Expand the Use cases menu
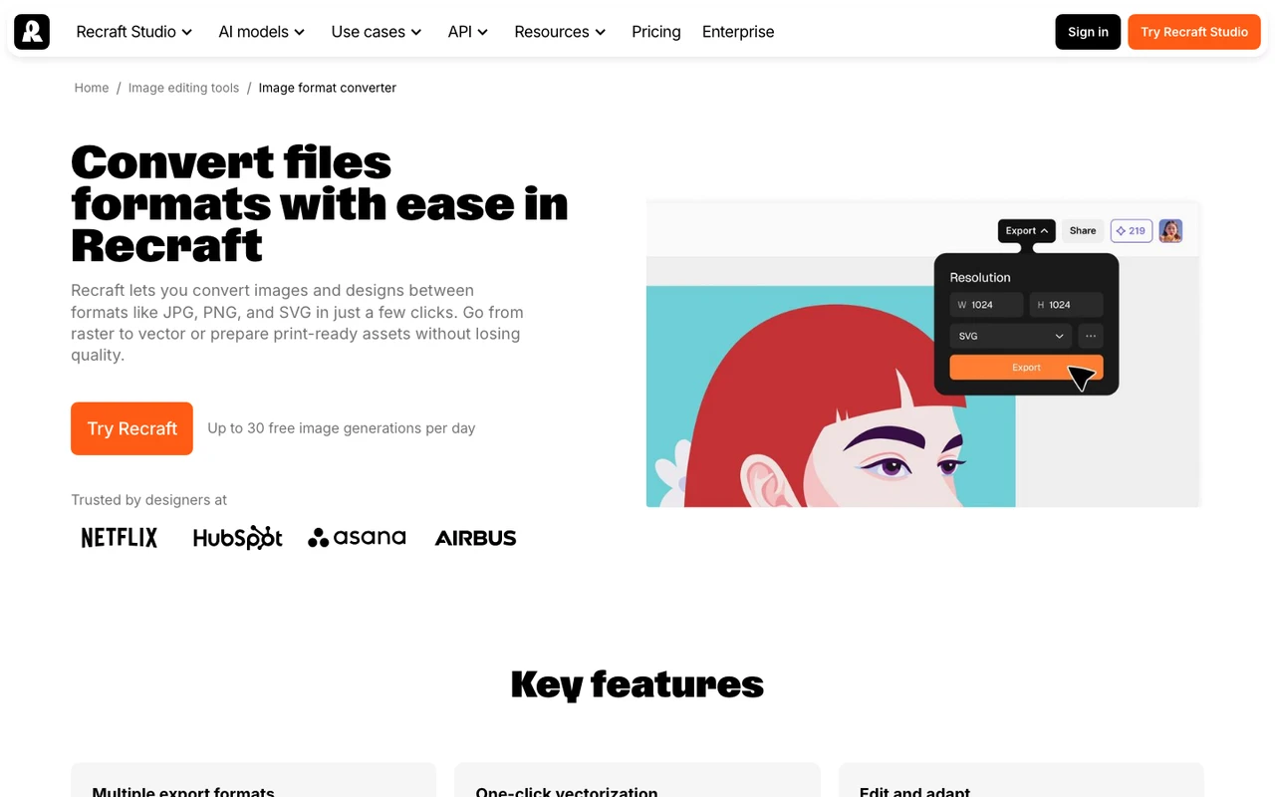Image resolution: width=1275 pixels, height=797 pixels. [x=377, y=32]
